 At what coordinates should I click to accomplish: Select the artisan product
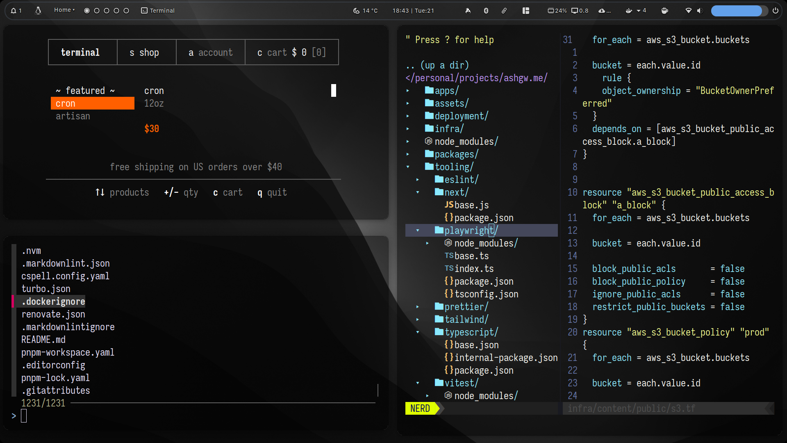pos(73,116)
